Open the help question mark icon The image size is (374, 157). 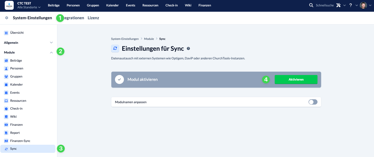(x=351, y=5)
